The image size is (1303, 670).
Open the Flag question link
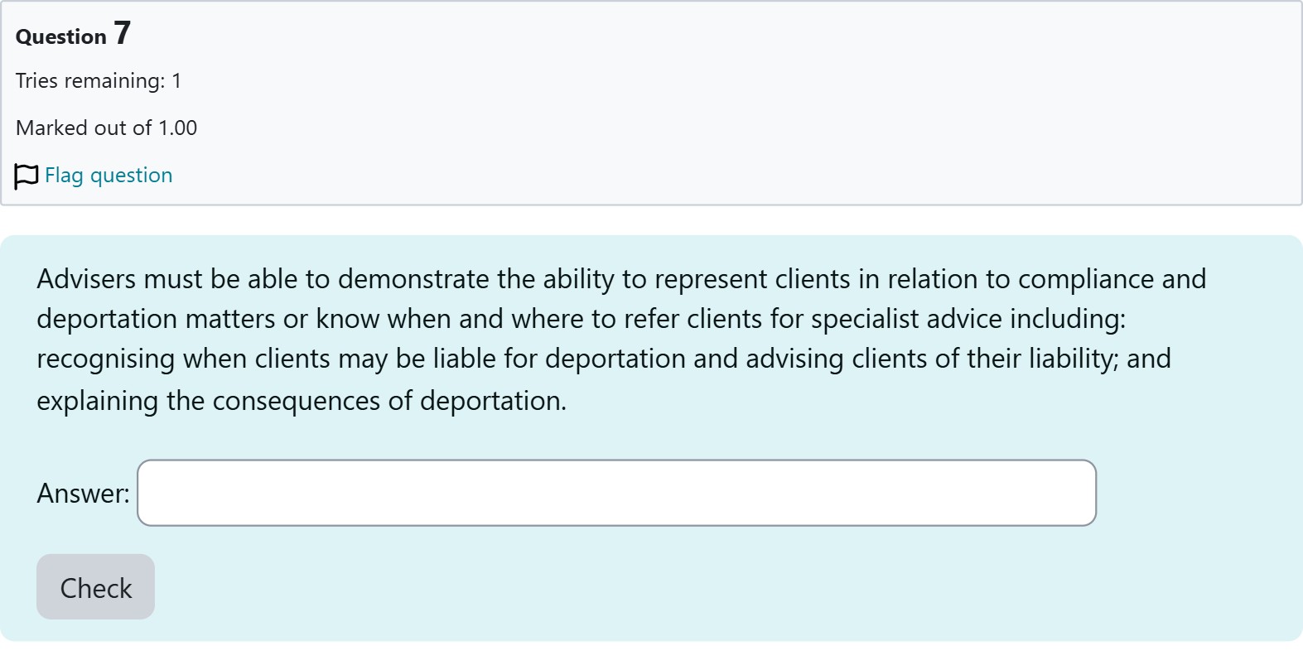coord(109,176)
